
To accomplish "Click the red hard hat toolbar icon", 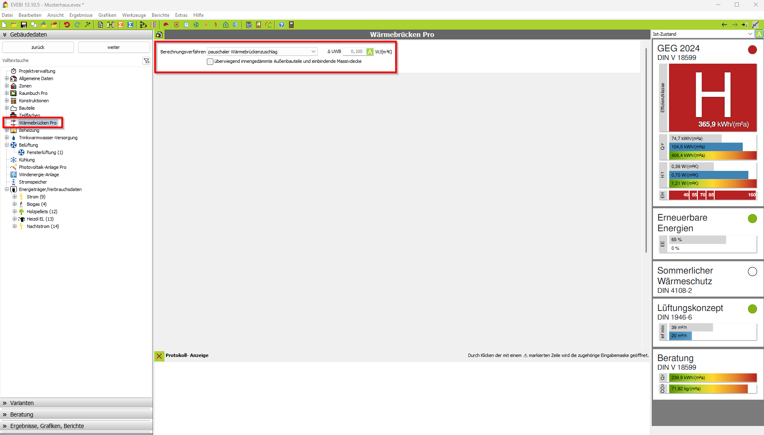I will [166, 25].
